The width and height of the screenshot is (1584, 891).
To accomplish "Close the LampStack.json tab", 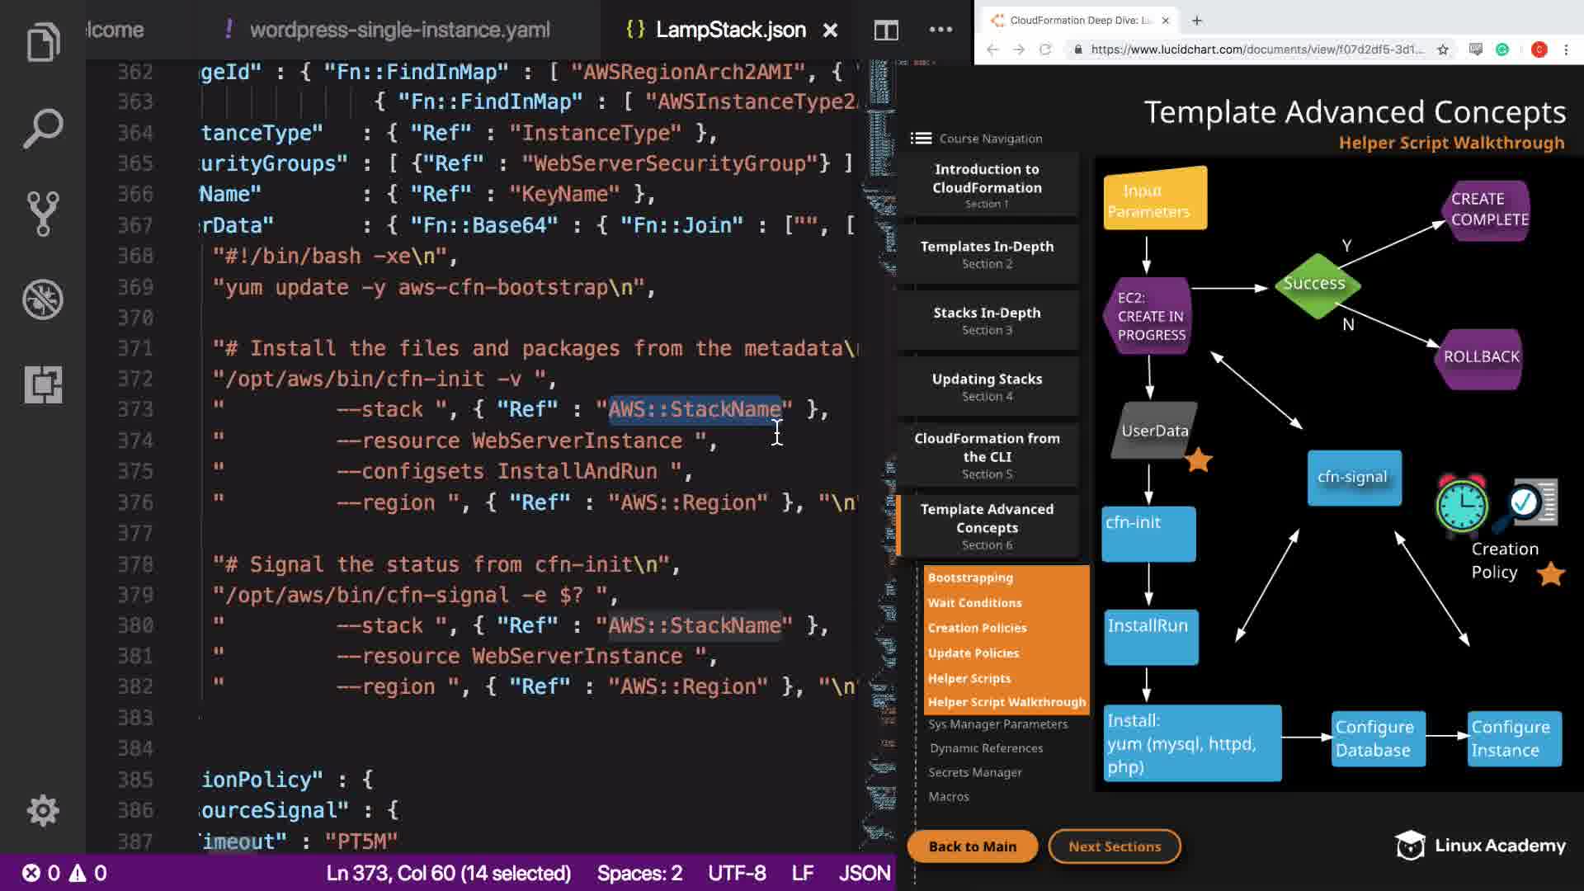I will click(x=831, y=31).
